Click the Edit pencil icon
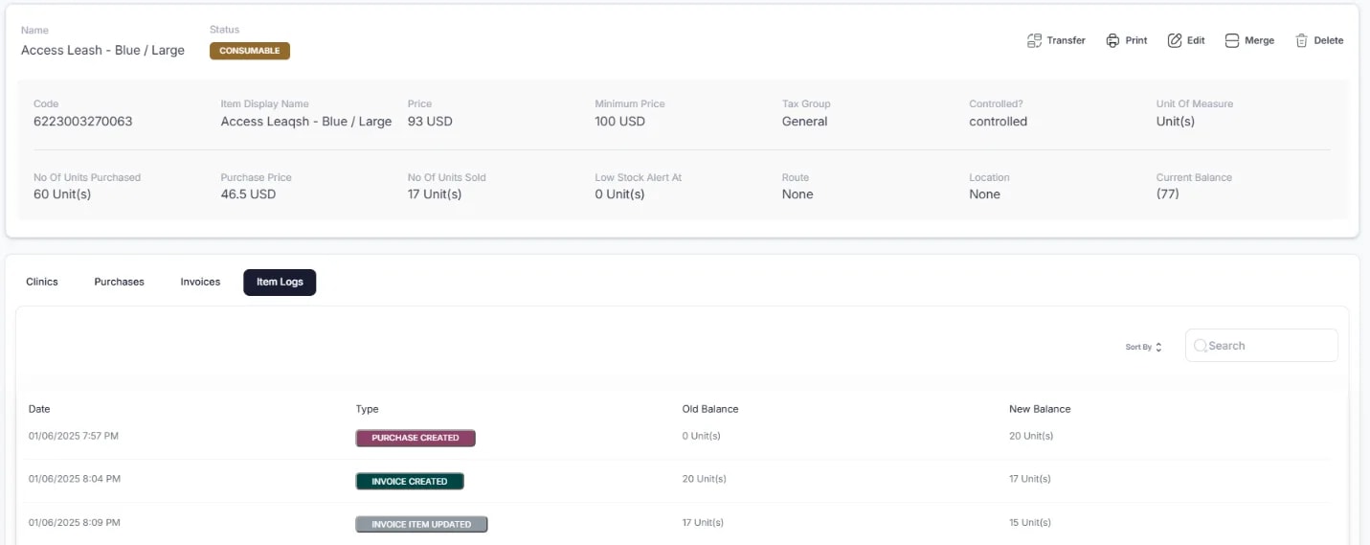The width and height of the screenshot is (1370, 545). coord(1175,40)
